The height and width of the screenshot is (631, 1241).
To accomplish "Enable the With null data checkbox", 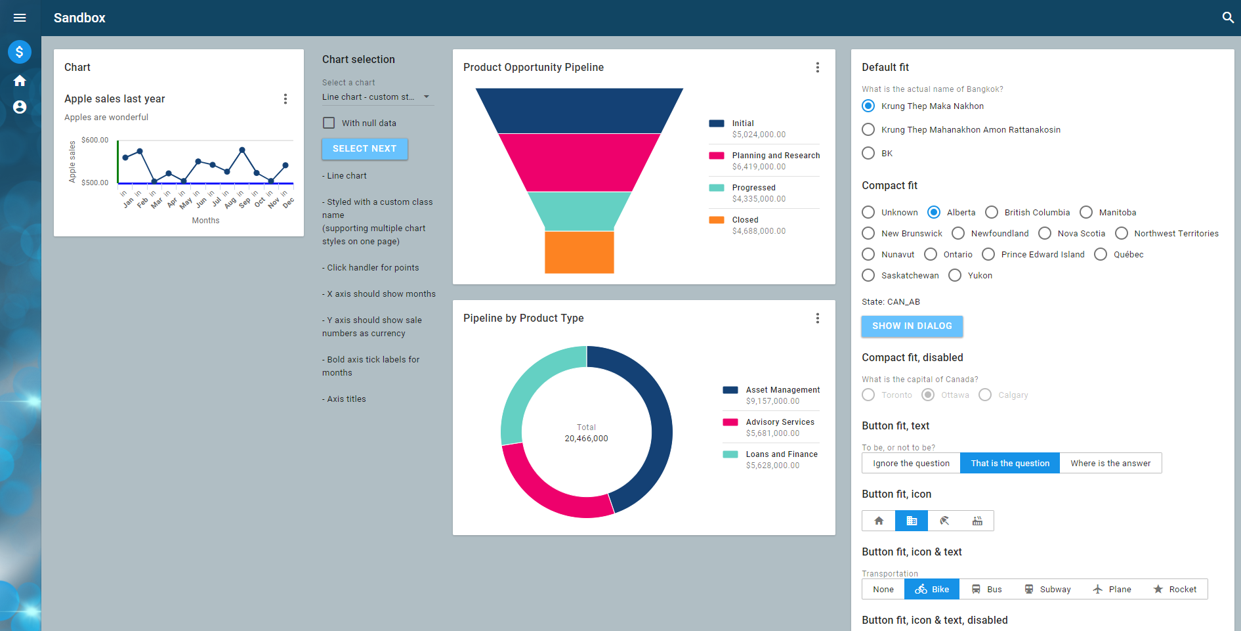I will coord(329,123).
